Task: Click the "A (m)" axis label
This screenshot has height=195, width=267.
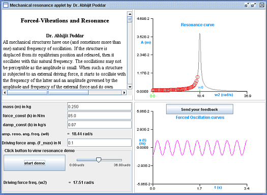Action: pyautogui.click(x=146, y=42)
